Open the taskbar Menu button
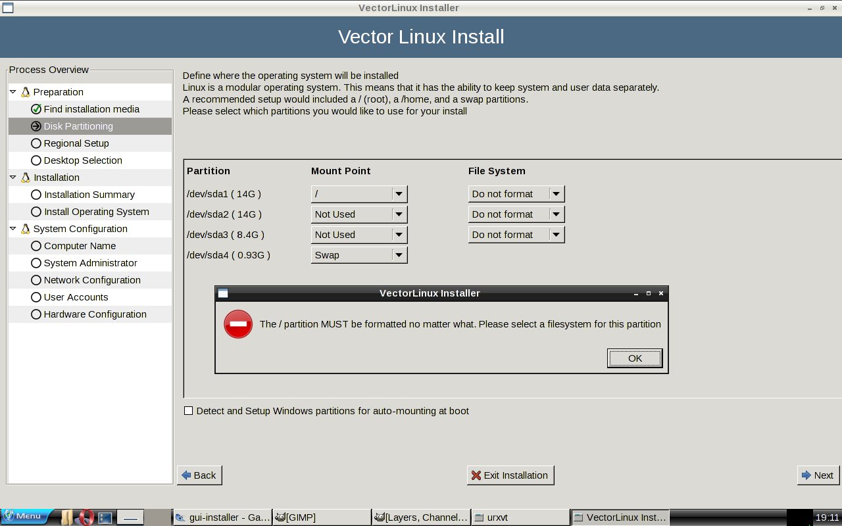 click(x=27, y=516)
